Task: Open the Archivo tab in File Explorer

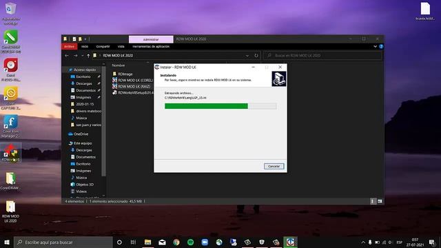Action: tap(69, 46)
